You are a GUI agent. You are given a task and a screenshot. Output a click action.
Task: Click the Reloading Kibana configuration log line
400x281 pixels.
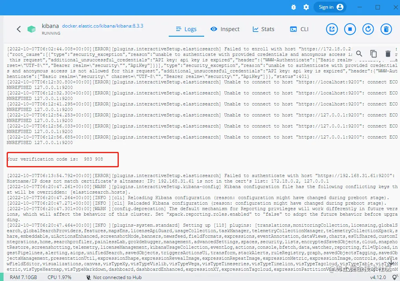pyautogui.click(x=198, y=198)
